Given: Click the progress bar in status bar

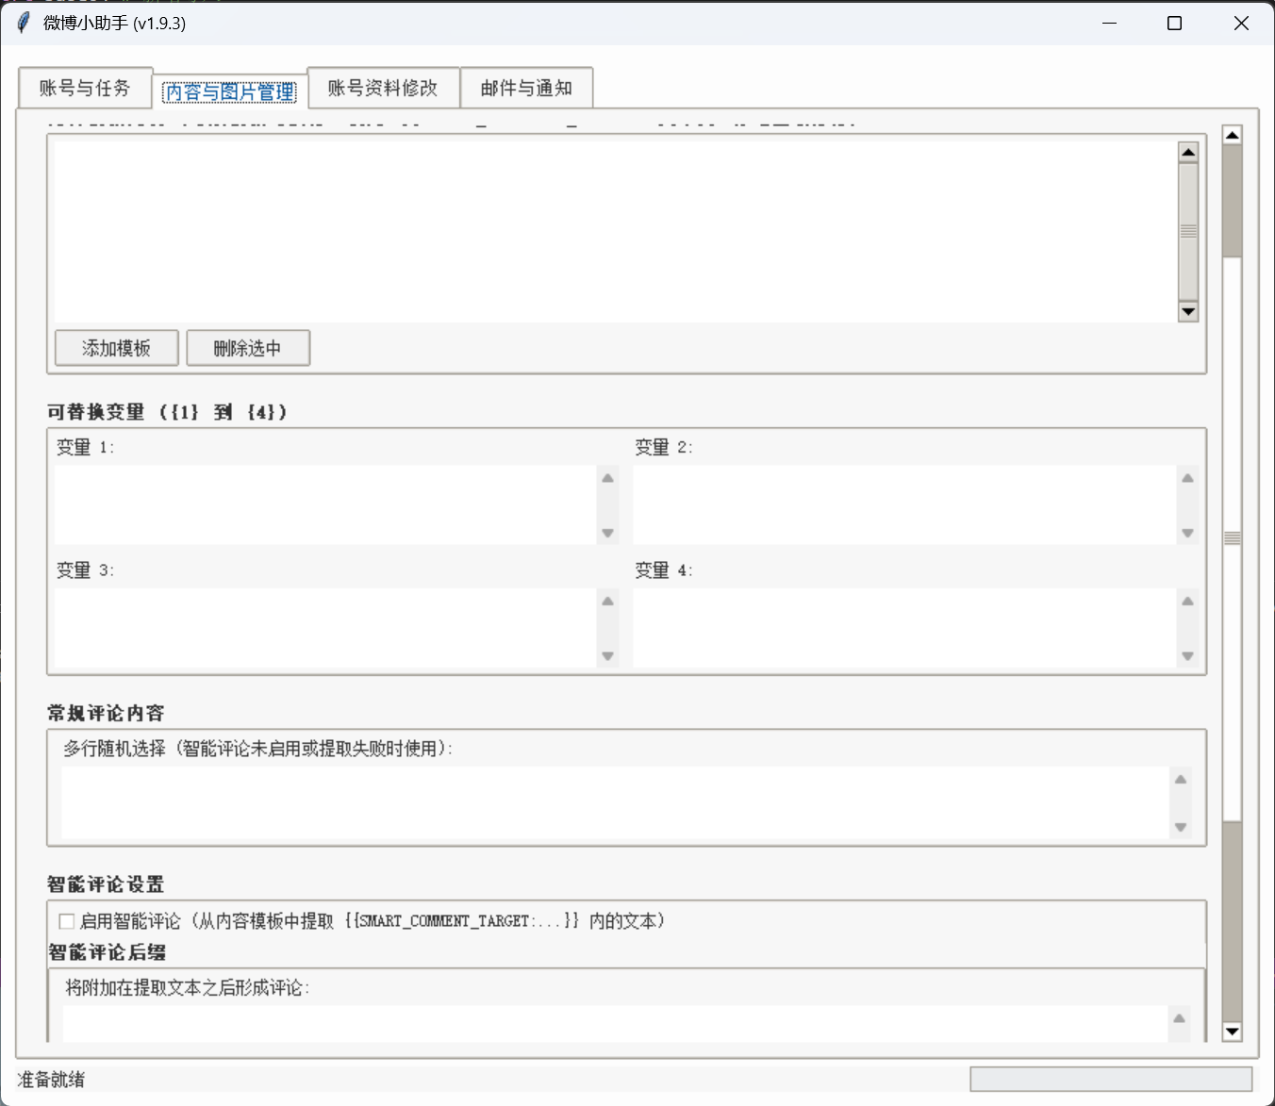Looking at the screenshot, I should (x=1111, y=1080).
